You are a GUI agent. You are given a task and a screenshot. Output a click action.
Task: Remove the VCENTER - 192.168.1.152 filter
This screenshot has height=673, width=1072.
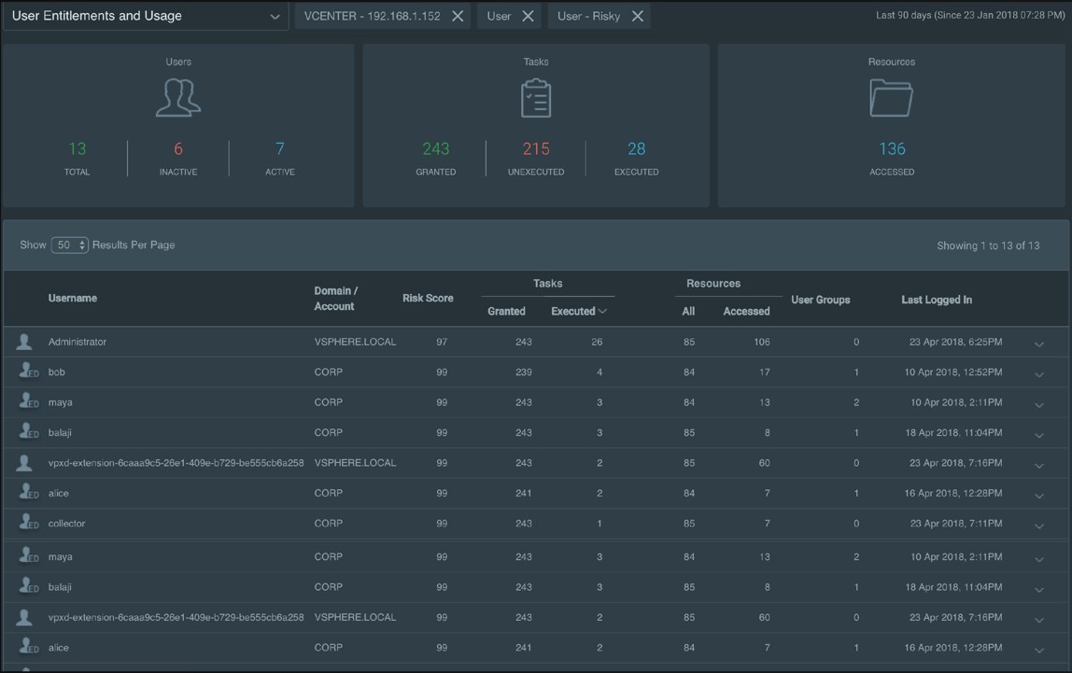pyautogui.click(x=458, y=16)
